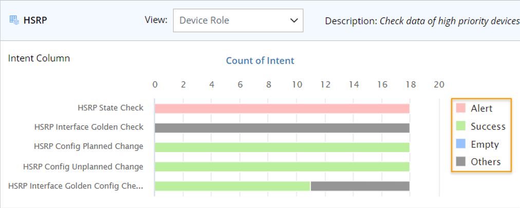Click the Alert pink legend swatch
Viewport: 520px width, 208px height.
pos(461,108)
